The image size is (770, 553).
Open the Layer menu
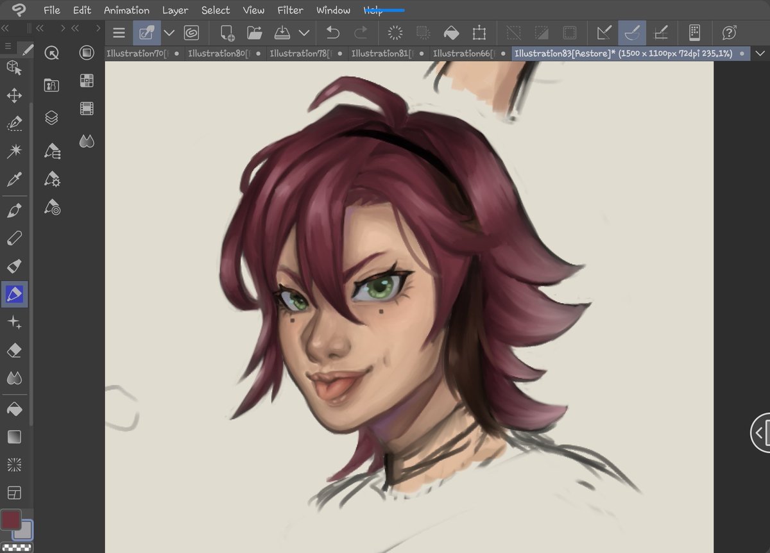click(175, 10)
